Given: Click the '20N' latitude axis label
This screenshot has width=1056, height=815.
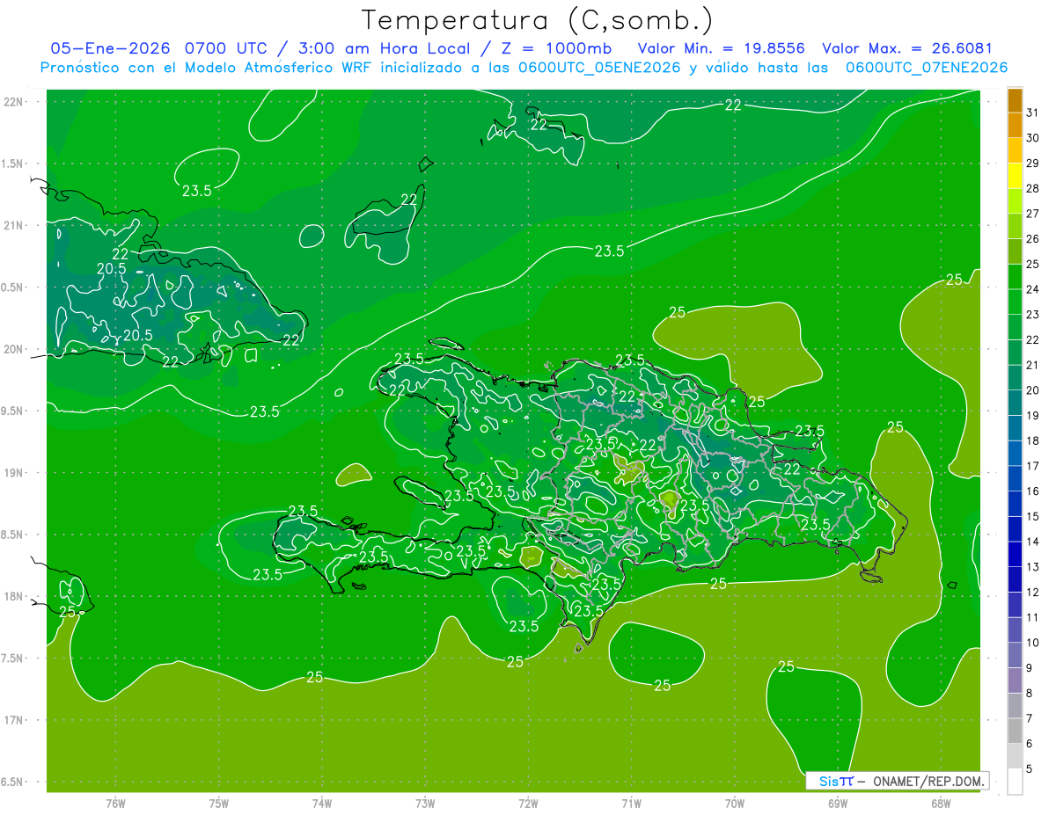Looking at the screenshot, I should coord(15,349).
